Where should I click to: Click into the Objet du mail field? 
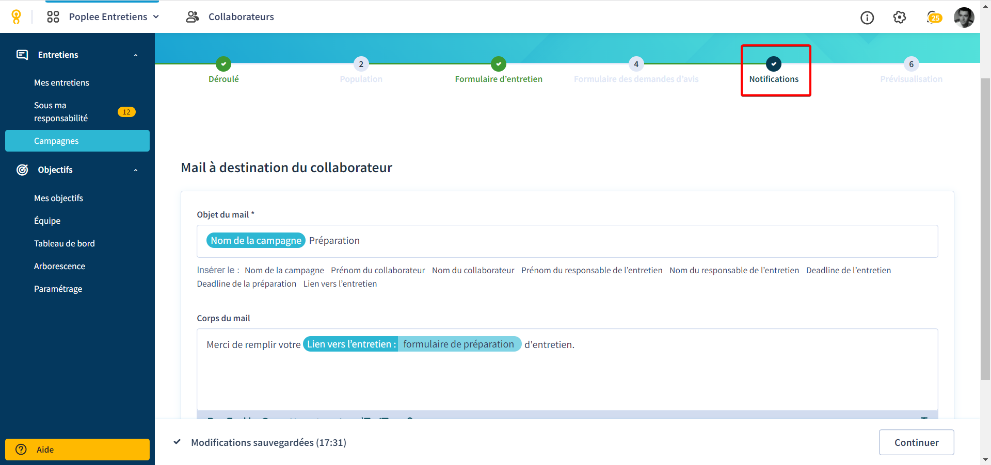pyautogui.click(x=567, y=241)
